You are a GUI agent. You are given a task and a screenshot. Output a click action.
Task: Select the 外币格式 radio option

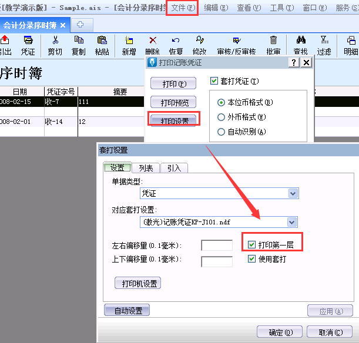coord(222,117)
